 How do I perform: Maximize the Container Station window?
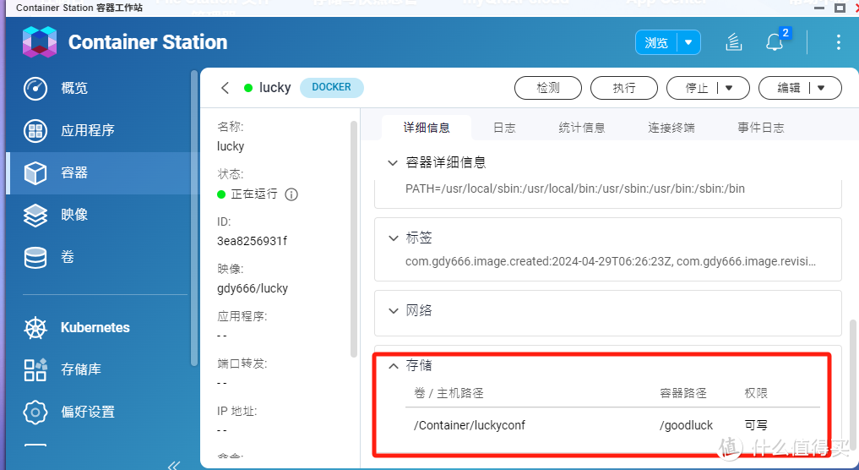pos(840,8)
